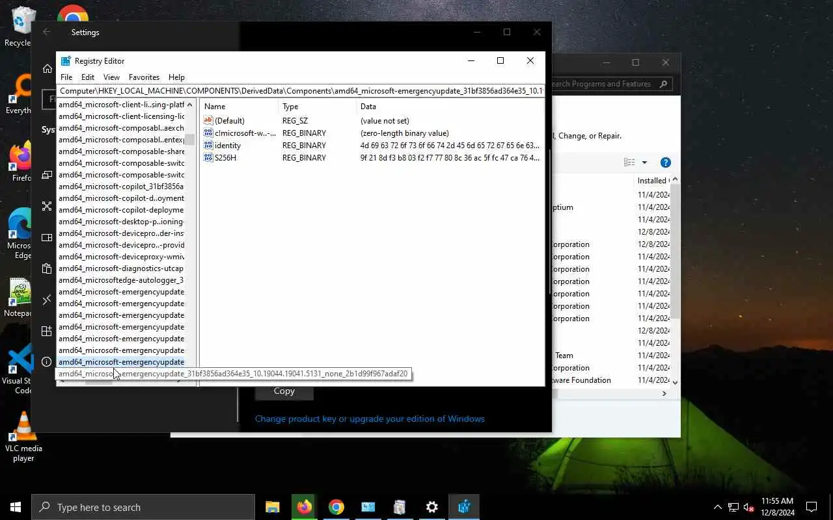Click the Installed On column header
The image size is (833, 520).
[x=652, y=181]
